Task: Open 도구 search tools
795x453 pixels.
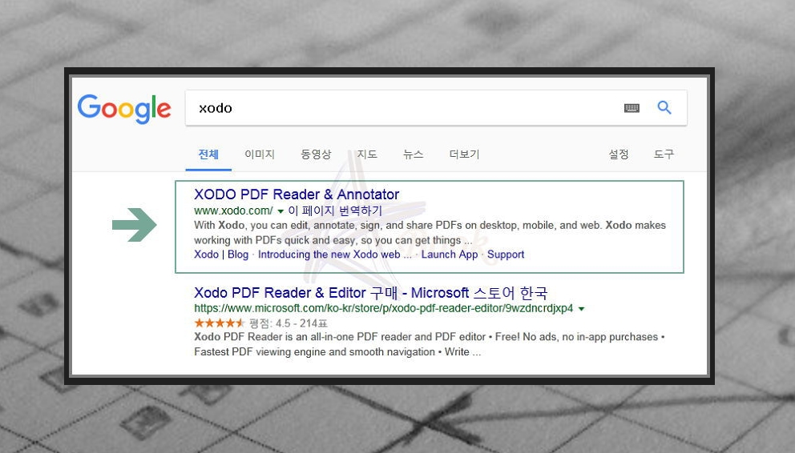Action: tap(664, 154)
